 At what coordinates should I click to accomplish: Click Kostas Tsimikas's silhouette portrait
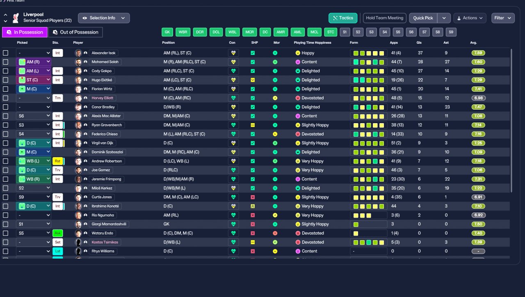tap(78, 242)
